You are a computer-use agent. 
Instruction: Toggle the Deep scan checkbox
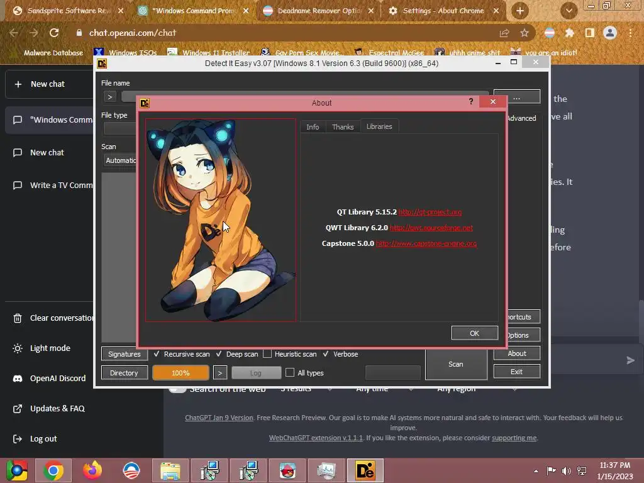pyautogui.click(x=237, y=354)
